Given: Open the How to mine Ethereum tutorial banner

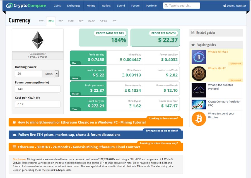Looking at the screenshot, I should [96, 122].
